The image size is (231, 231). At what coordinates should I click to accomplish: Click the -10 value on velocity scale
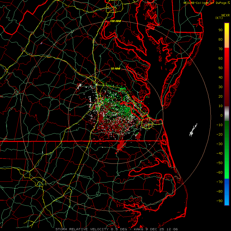coord(219,125)
